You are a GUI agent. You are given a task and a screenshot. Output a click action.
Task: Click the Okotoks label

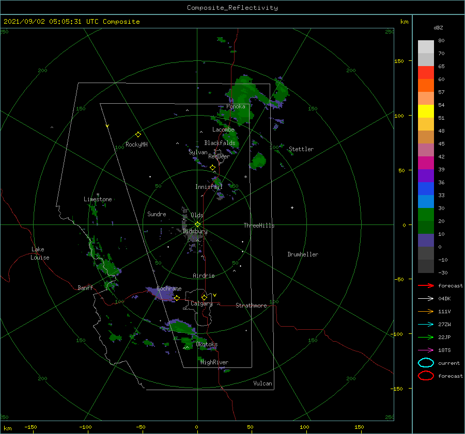pyautogui.click(x=207, y=344)
